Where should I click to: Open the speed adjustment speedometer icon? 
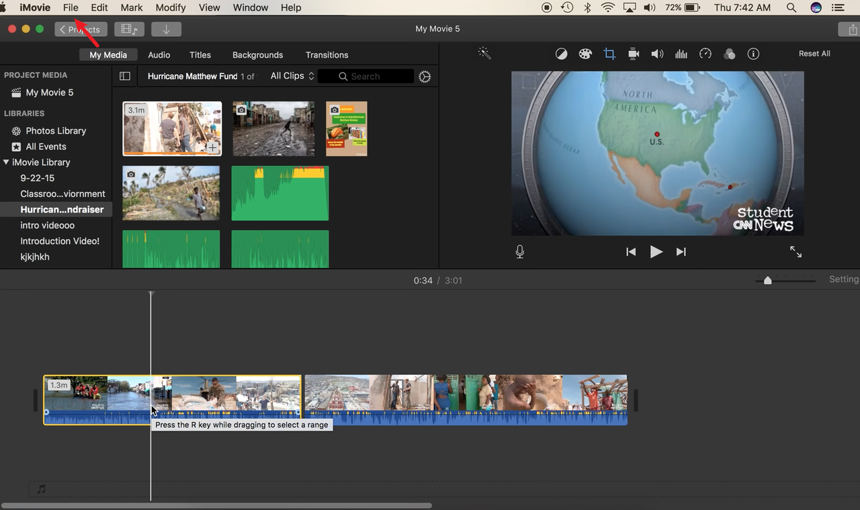tap(705, 54)
